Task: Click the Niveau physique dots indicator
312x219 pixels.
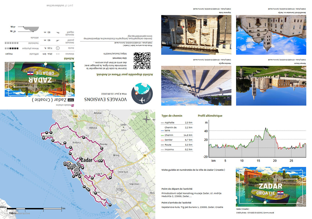Action: point(11,48)
